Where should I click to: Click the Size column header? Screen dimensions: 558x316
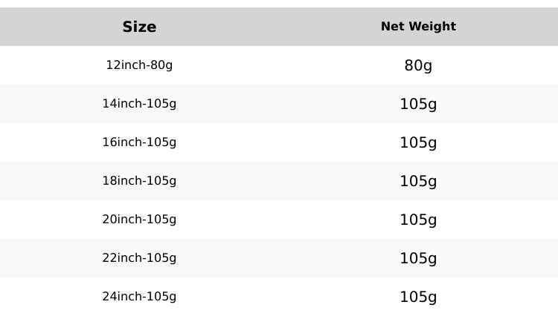[x=139, y=27]
